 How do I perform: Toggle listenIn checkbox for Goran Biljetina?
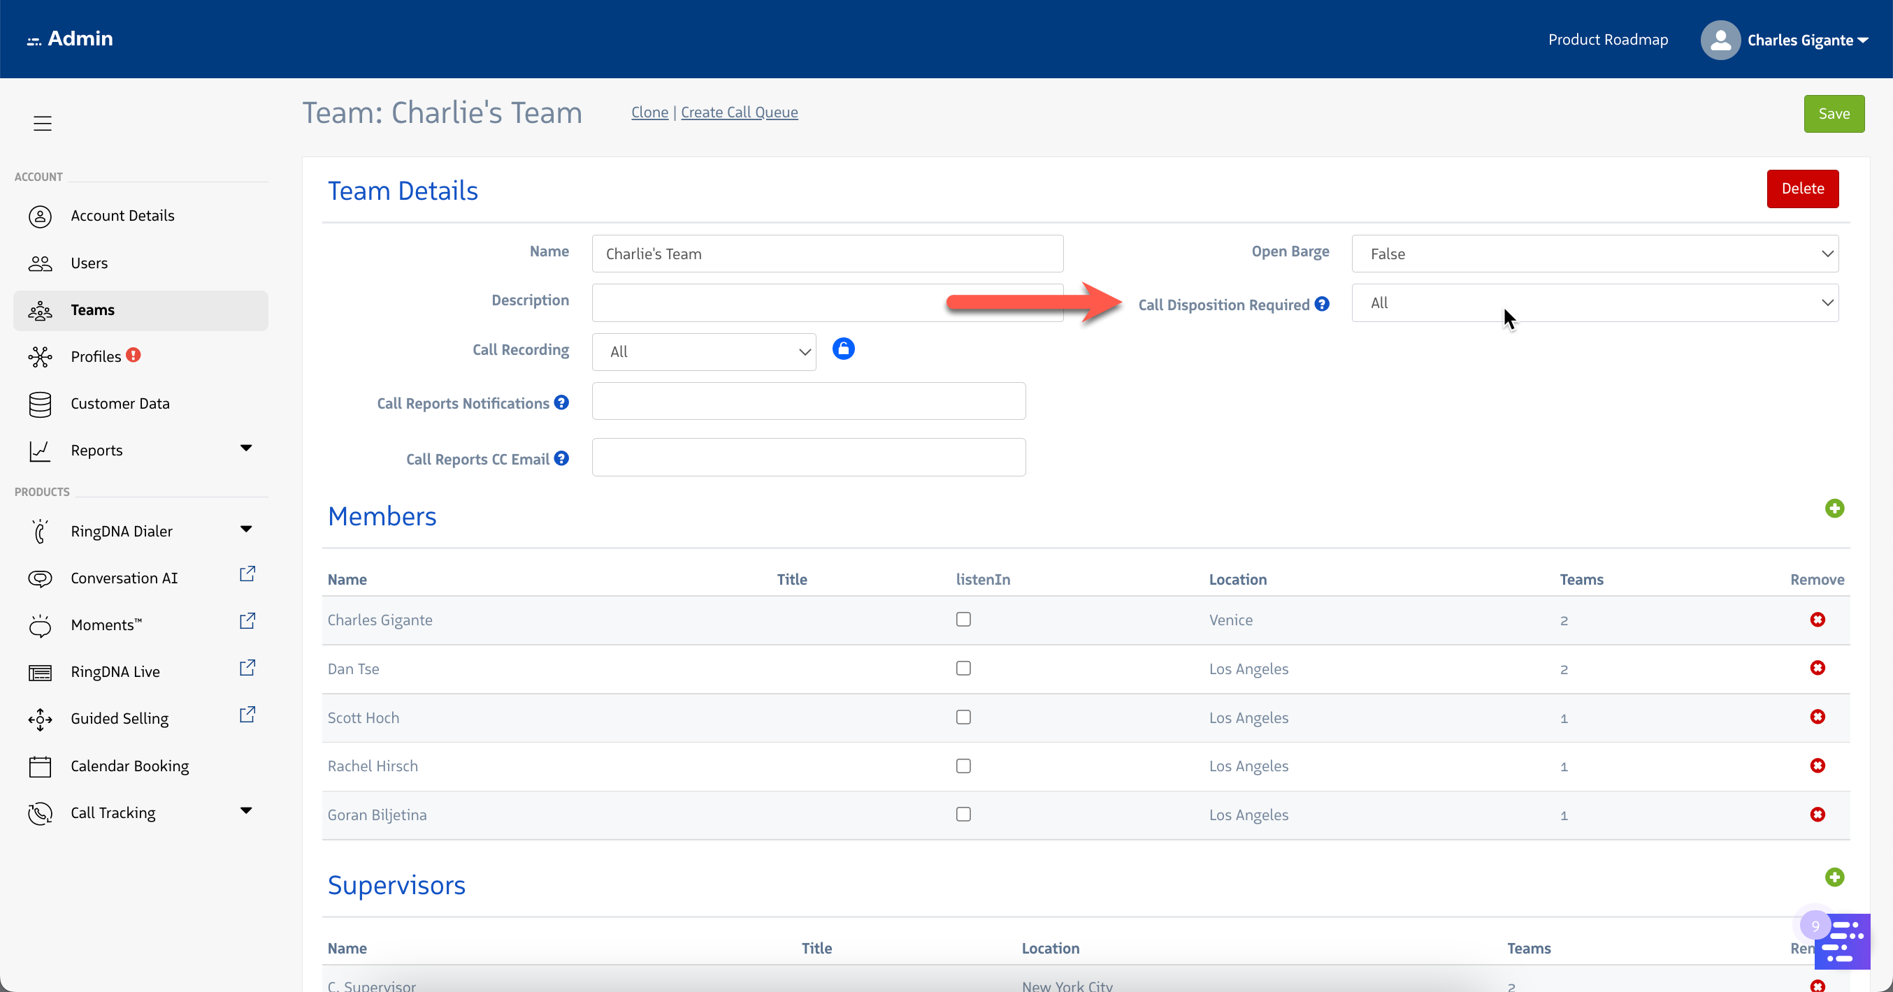(963, 815)
